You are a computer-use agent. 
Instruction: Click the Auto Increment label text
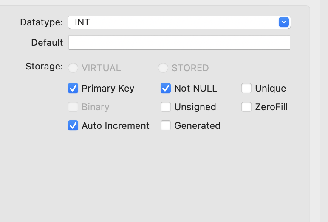[x=116, y=125]
